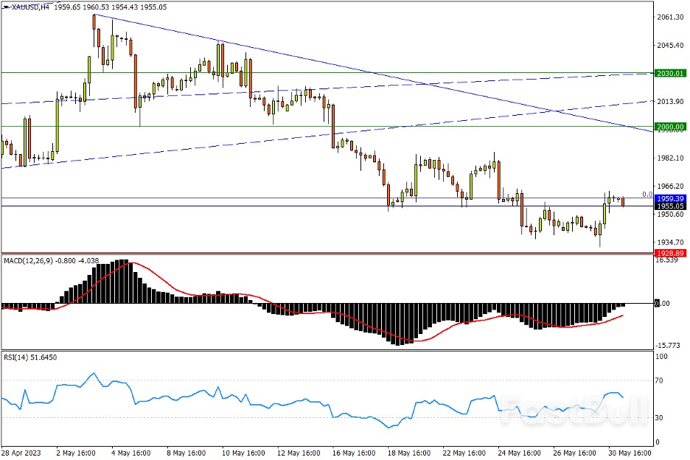690x460 pixels.
Task: Click the chart dropdown arrow beside XAUUSD,H4
Action: click(x=5, y=7)
